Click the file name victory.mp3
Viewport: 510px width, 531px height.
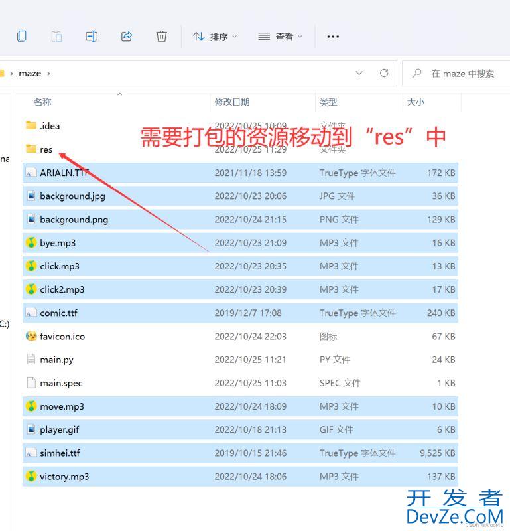(x=64, y=477)
